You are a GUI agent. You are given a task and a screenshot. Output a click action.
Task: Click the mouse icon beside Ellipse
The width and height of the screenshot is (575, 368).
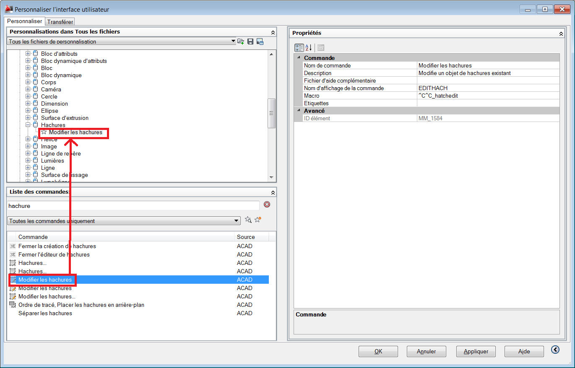point(35,111)
